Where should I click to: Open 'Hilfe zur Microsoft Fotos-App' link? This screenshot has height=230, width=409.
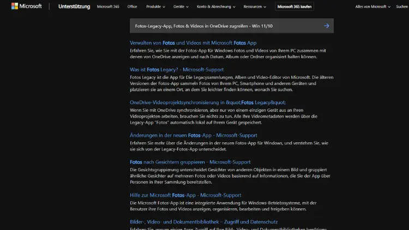(x=185, y=195)
